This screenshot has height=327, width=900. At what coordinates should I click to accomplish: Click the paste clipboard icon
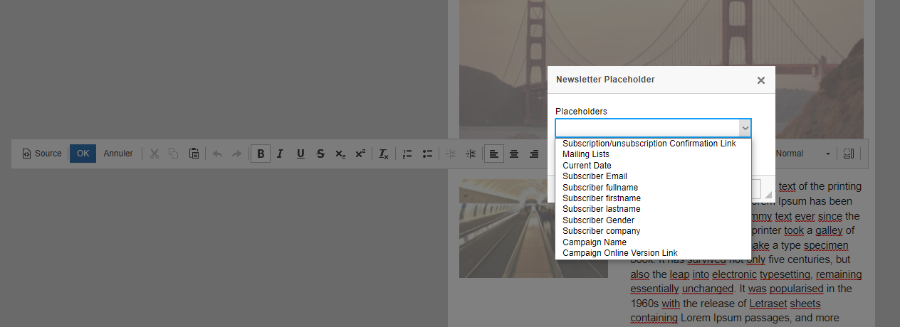pos(194,154)
